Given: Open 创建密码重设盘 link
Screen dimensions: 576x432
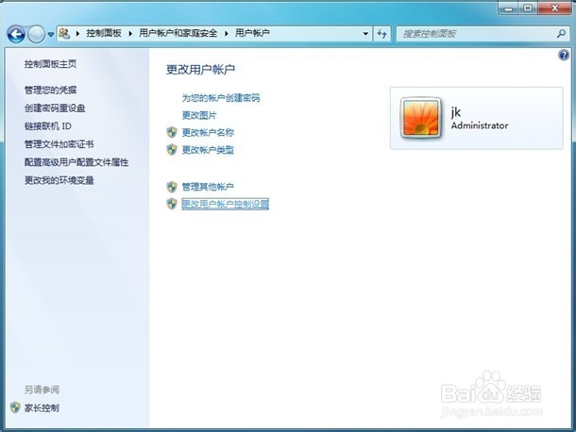Looking at the screenshot, I should 55,108.
